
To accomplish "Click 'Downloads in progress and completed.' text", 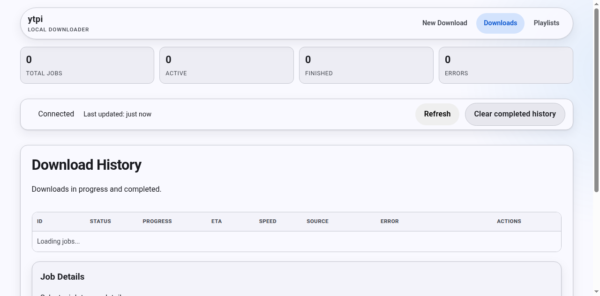I will (x=97, y=189).
